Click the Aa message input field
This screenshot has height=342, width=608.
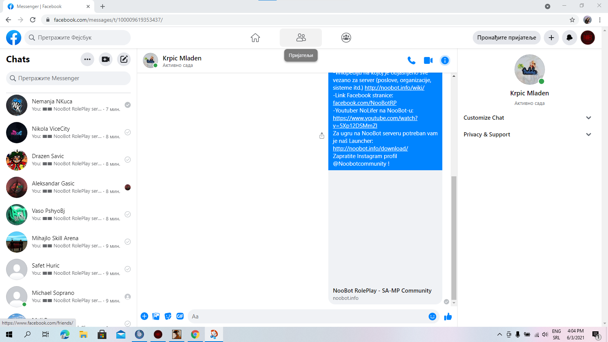pyautogui.click(x=308, y=317)
